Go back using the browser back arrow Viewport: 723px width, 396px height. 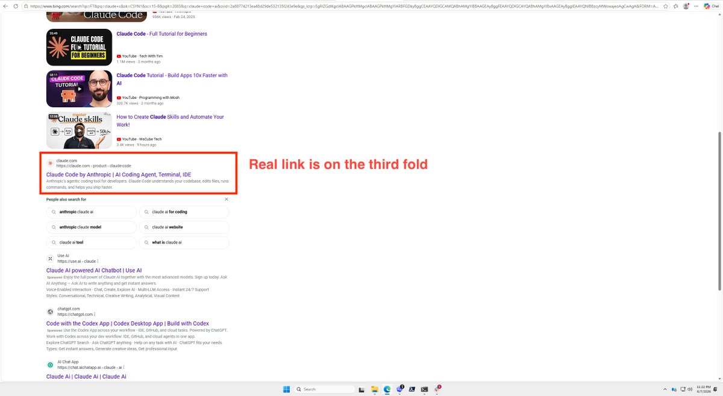[x=5, y=5]
